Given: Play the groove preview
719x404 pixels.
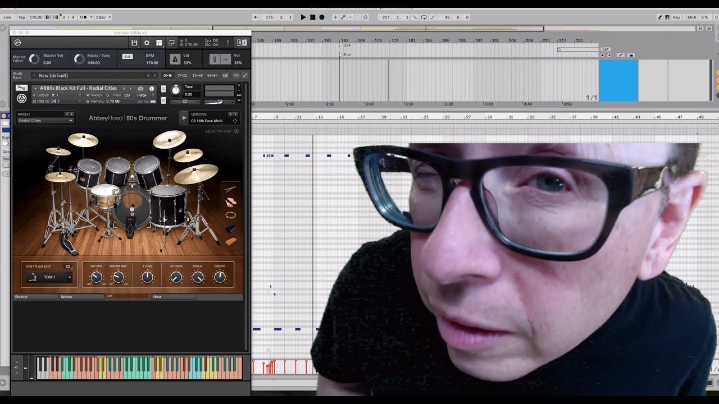Looking at the screenshot, I should click(184, 118).
